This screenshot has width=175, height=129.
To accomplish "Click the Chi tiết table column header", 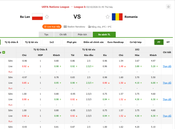I will coord(167,52).
